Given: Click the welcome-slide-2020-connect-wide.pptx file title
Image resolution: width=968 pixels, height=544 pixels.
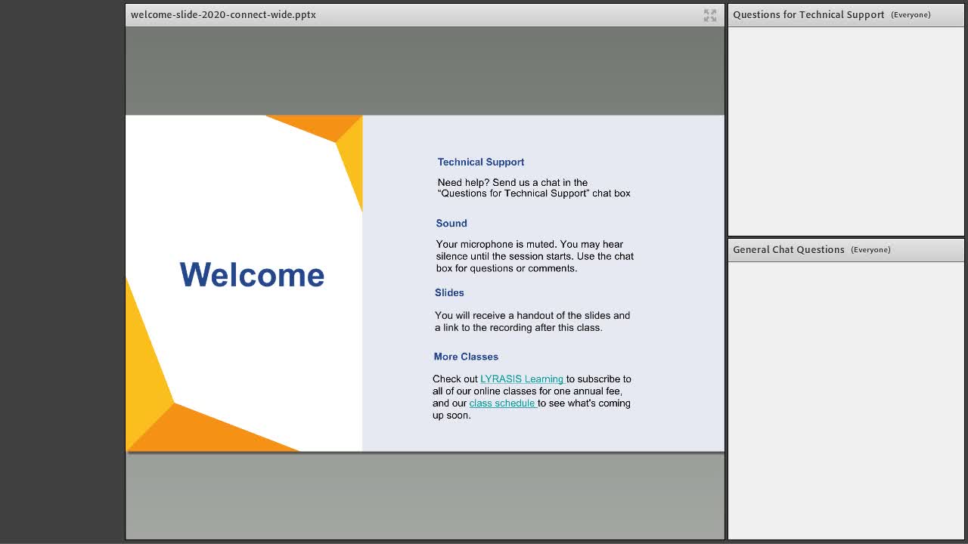Looking at the screenshot, I should (223, 14).
